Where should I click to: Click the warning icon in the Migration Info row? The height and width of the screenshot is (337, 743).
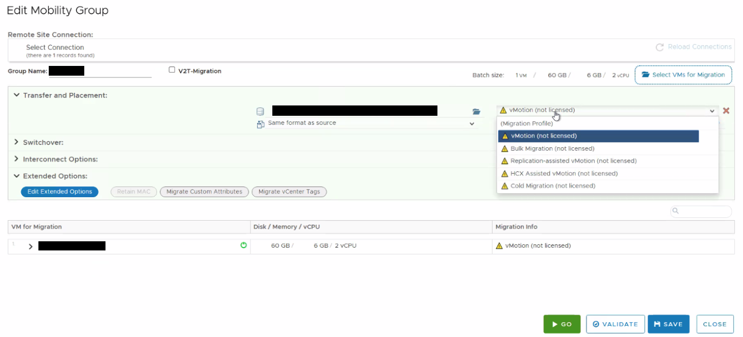pos(499,246)
